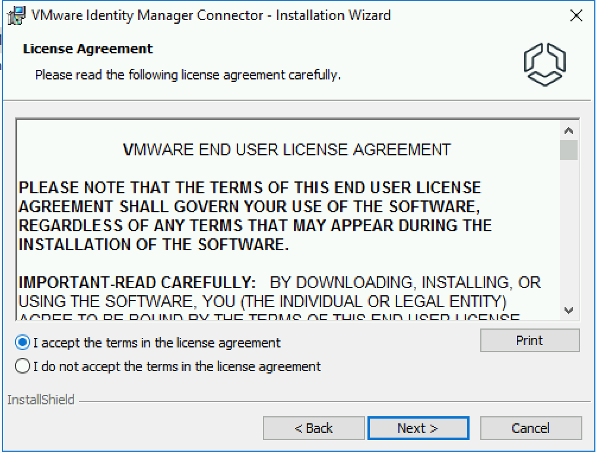Print the license agreement
Image resolution: width=596 pixels, height=453 pixels.
(x=530, y=340)
